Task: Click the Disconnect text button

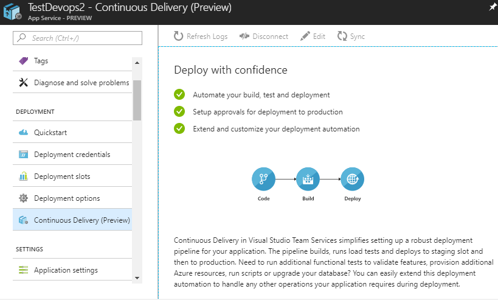Action: click(270, 37)
